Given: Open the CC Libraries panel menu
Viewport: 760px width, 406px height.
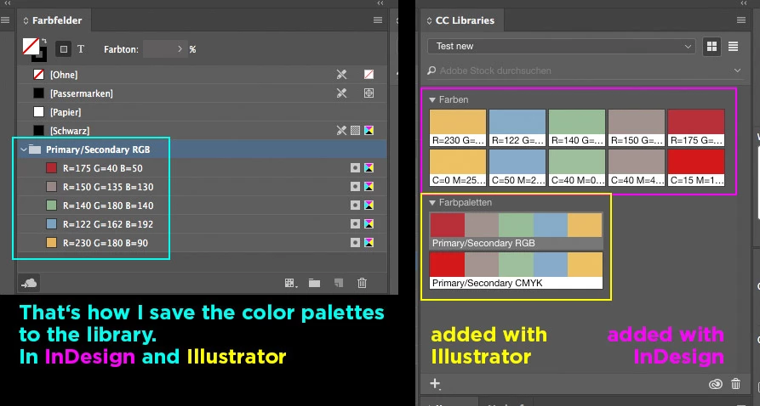Looking at the screenshot, I should pos(741,20).
